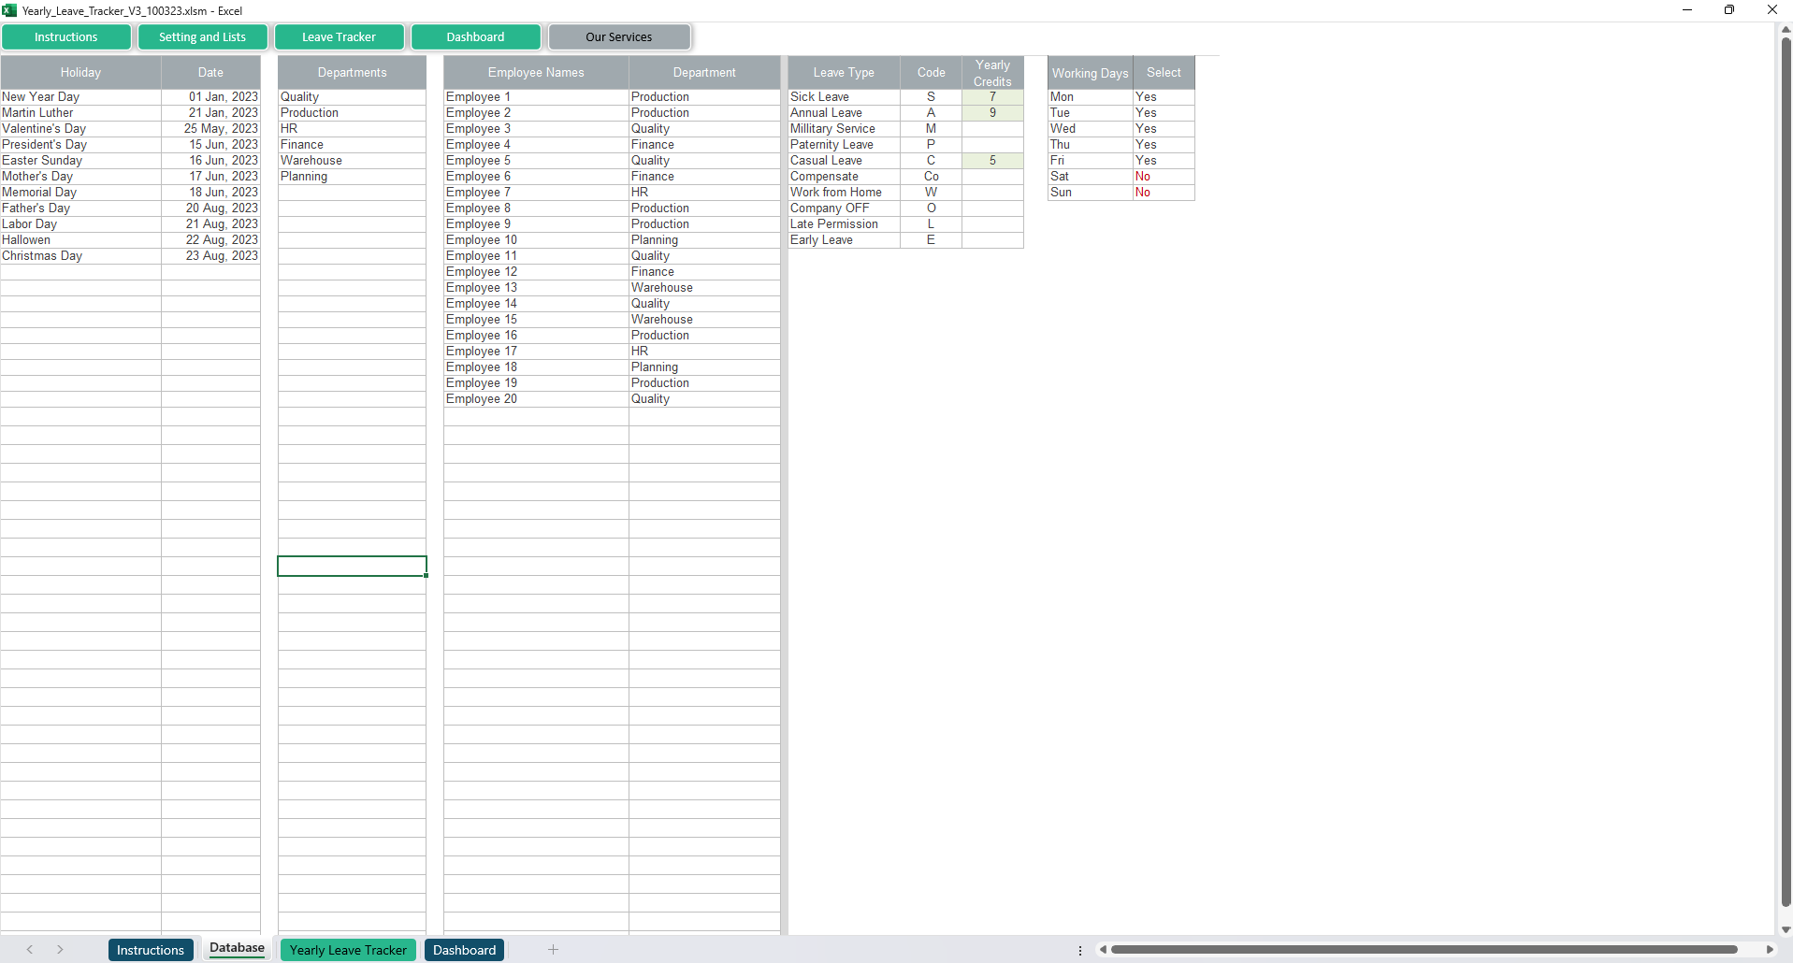Select the Instructions sheet tab
Screen dimensions: 1793x963
point(151,950)
